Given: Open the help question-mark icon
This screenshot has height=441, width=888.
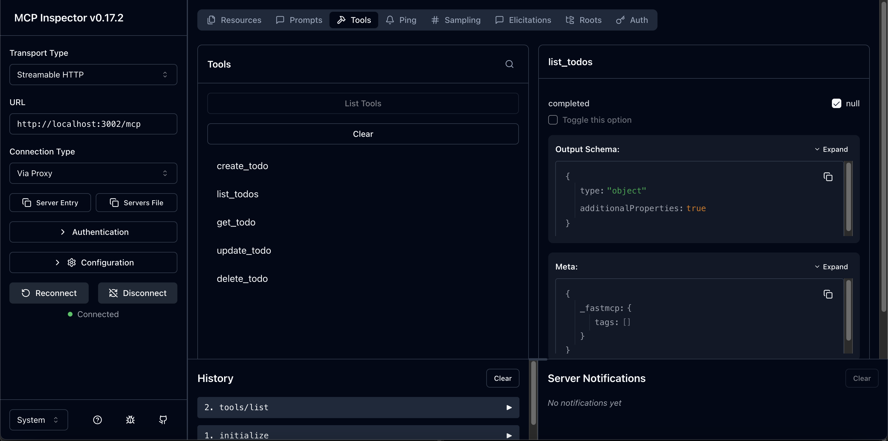Looking at the screenshot, I should coord(97,420).
